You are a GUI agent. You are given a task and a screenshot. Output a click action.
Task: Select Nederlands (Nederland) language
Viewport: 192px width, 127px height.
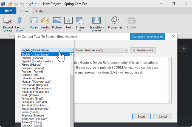click(45, 88)
